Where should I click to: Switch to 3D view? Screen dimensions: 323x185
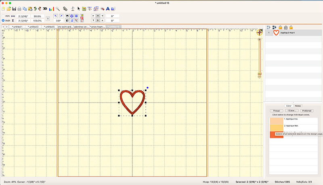tap(45, 8)
